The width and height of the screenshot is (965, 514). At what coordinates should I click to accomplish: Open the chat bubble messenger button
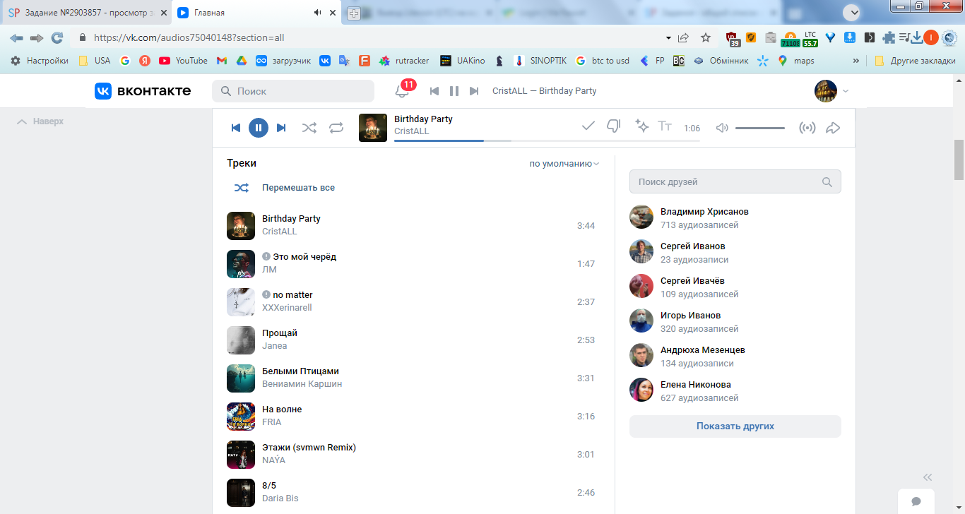pyautogui.click(x=916, y=501)
